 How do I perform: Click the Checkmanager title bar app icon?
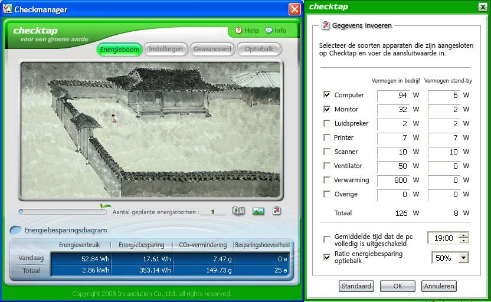pos(7,9)
